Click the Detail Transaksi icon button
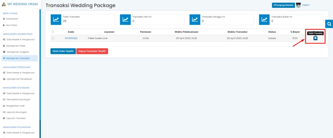The width and height of the screenshot is (333, 138). pyautogui.click(x=315, y=38)
